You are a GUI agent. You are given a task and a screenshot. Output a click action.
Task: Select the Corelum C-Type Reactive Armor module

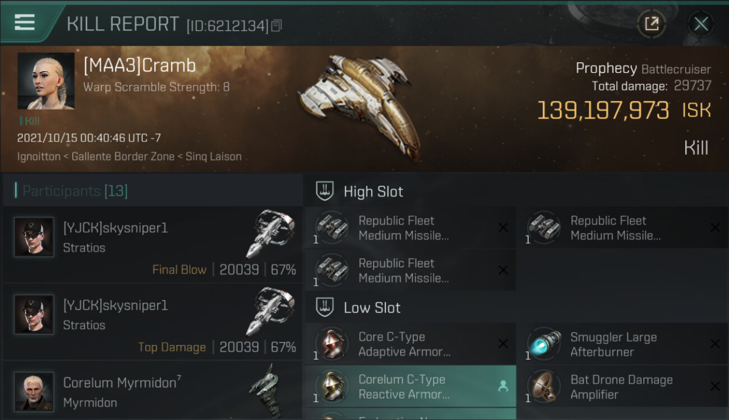404,386
